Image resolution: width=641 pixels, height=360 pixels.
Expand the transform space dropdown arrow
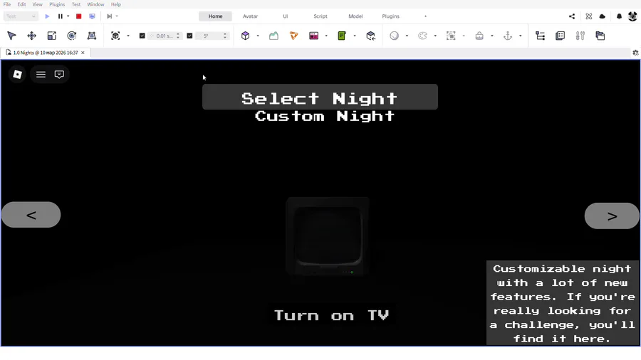[x=128, y=36]
